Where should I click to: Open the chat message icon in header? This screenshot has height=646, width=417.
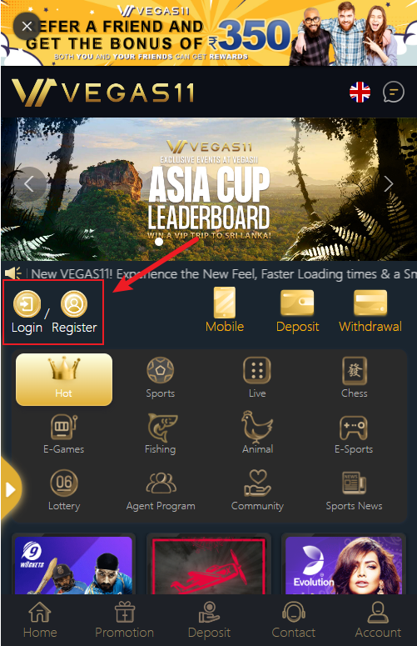click(393, 92)
